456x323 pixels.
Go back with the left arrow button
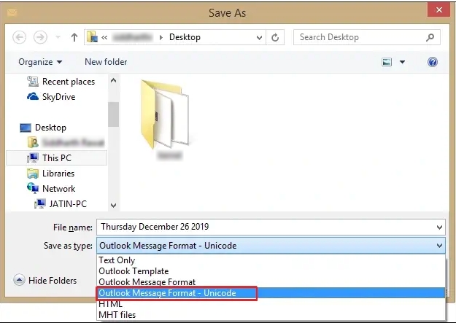(20, 37)
